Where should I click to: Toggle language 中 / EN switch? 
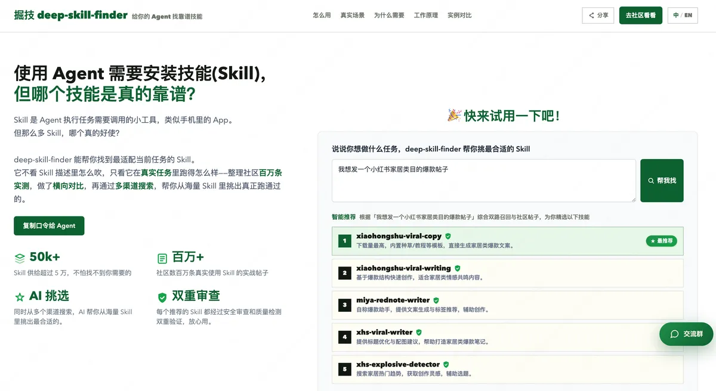tap(682, 15)
